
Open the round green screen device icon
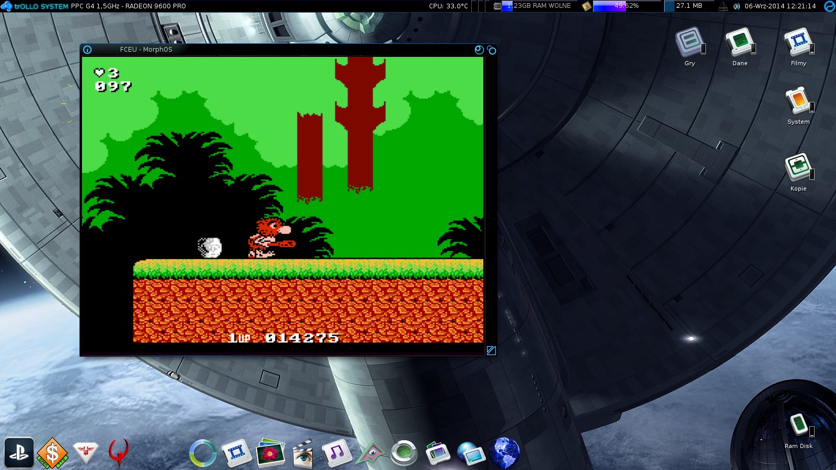(x=404, y=453)
